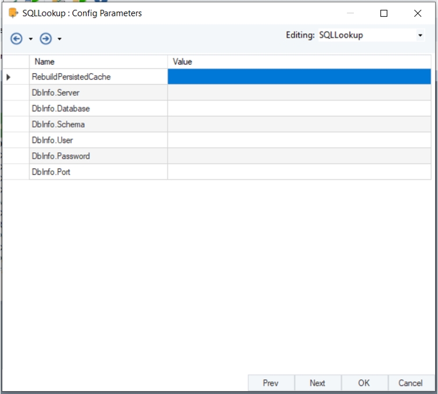438x394 pixels.
Task: Edit the DbInfo.Database value field
Action: point(299,109)
